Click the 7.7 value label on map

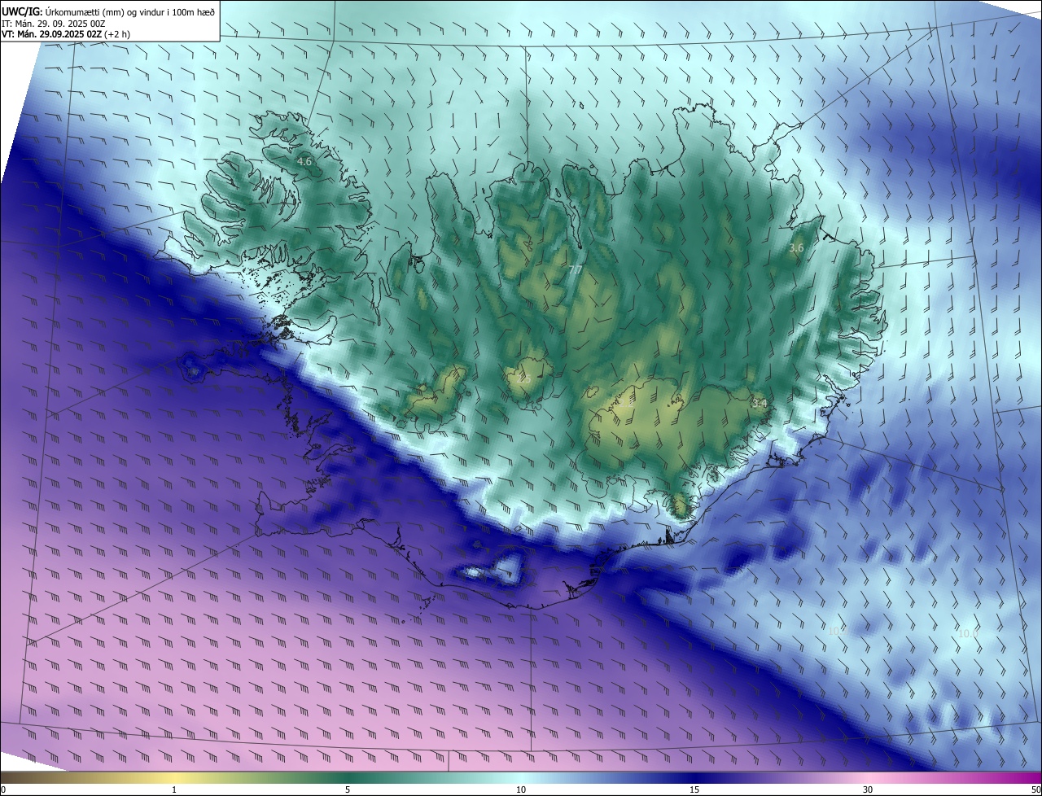coord(575,270)
